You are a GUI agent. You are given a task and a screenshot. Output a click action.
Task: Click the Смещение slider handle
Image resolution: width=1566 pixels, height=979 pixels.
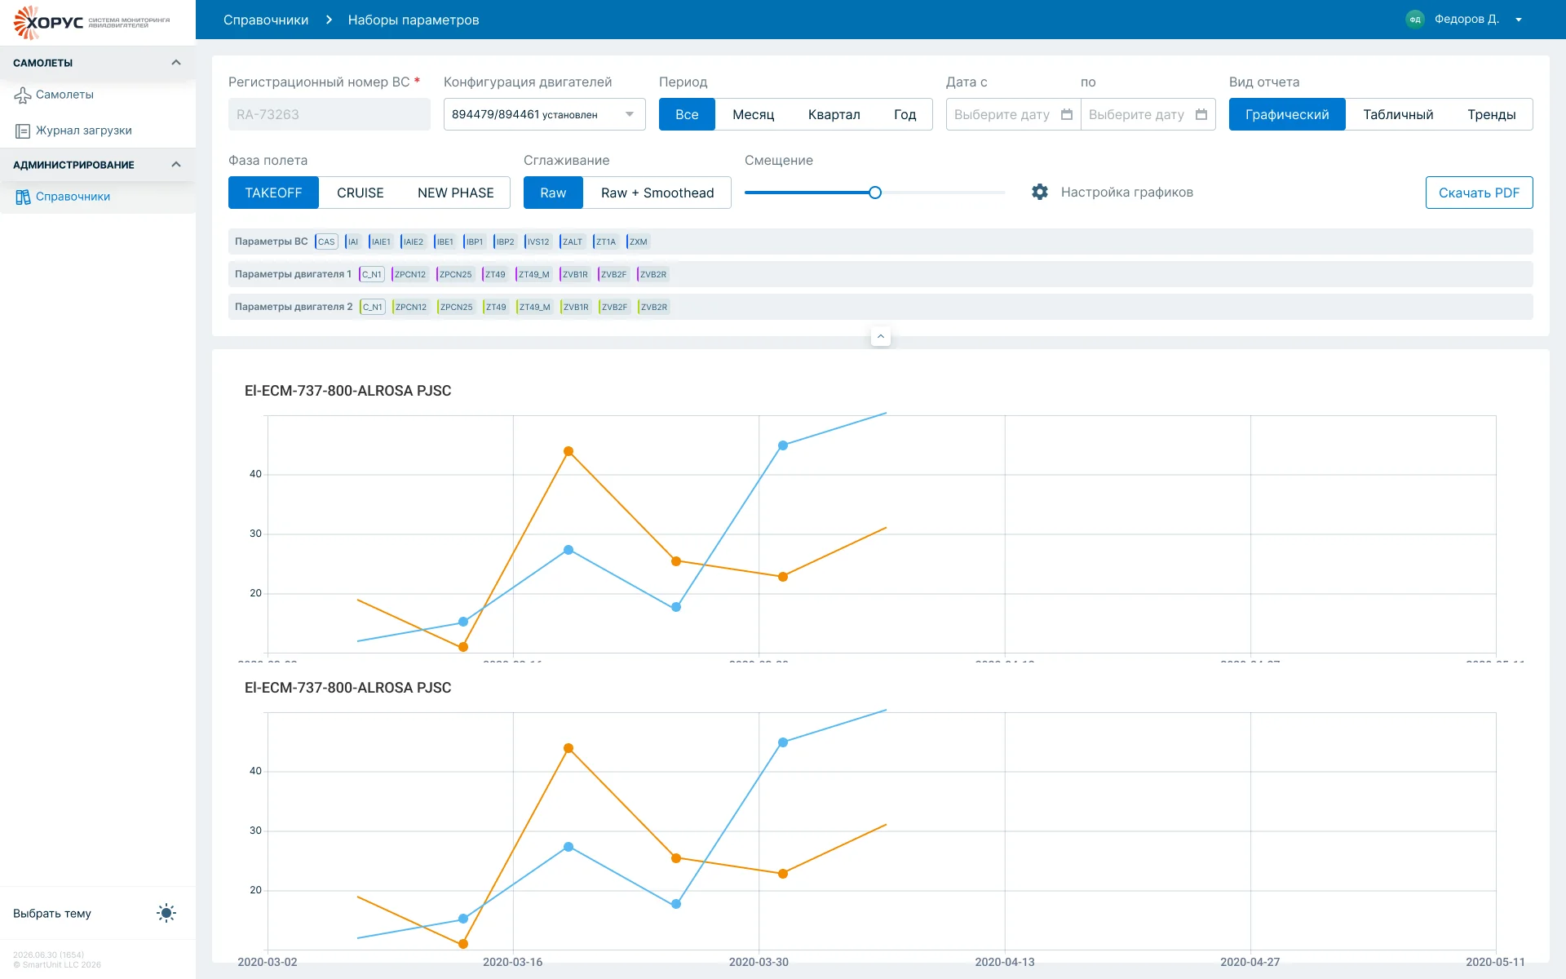click(875, 193)
